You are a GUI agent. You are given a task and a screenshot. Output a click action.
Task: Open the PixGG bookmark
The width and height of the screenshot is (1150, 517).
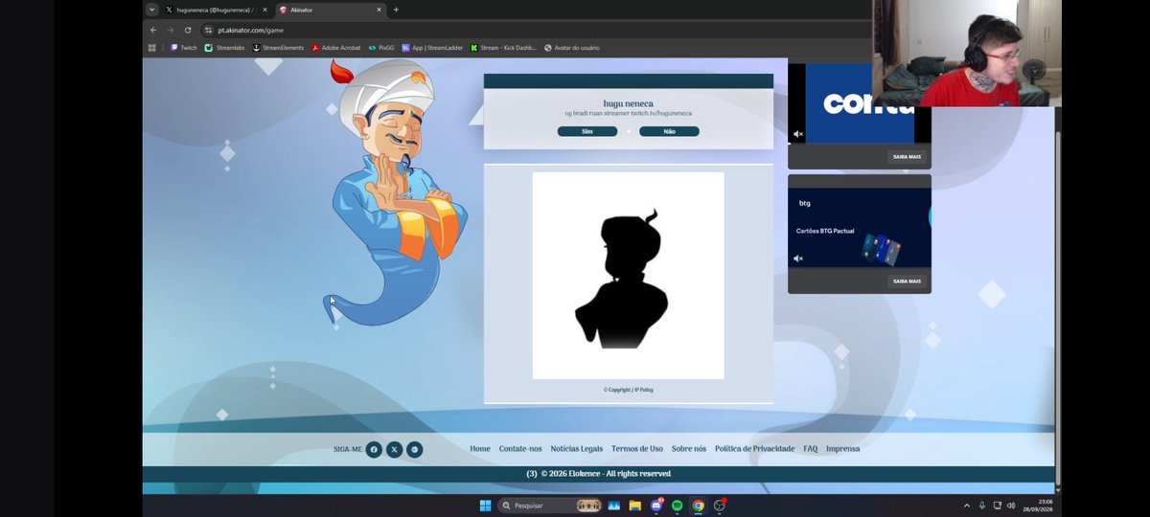point(381,48)
